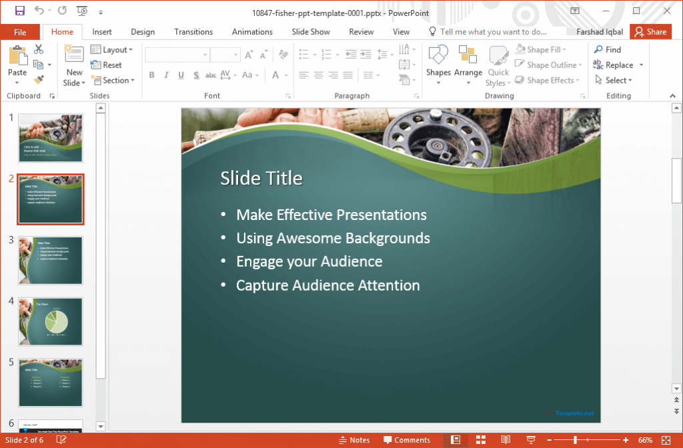Switch to the Transitions tab
The width and height of the screenshot is (683, 448).
(193, 31)
